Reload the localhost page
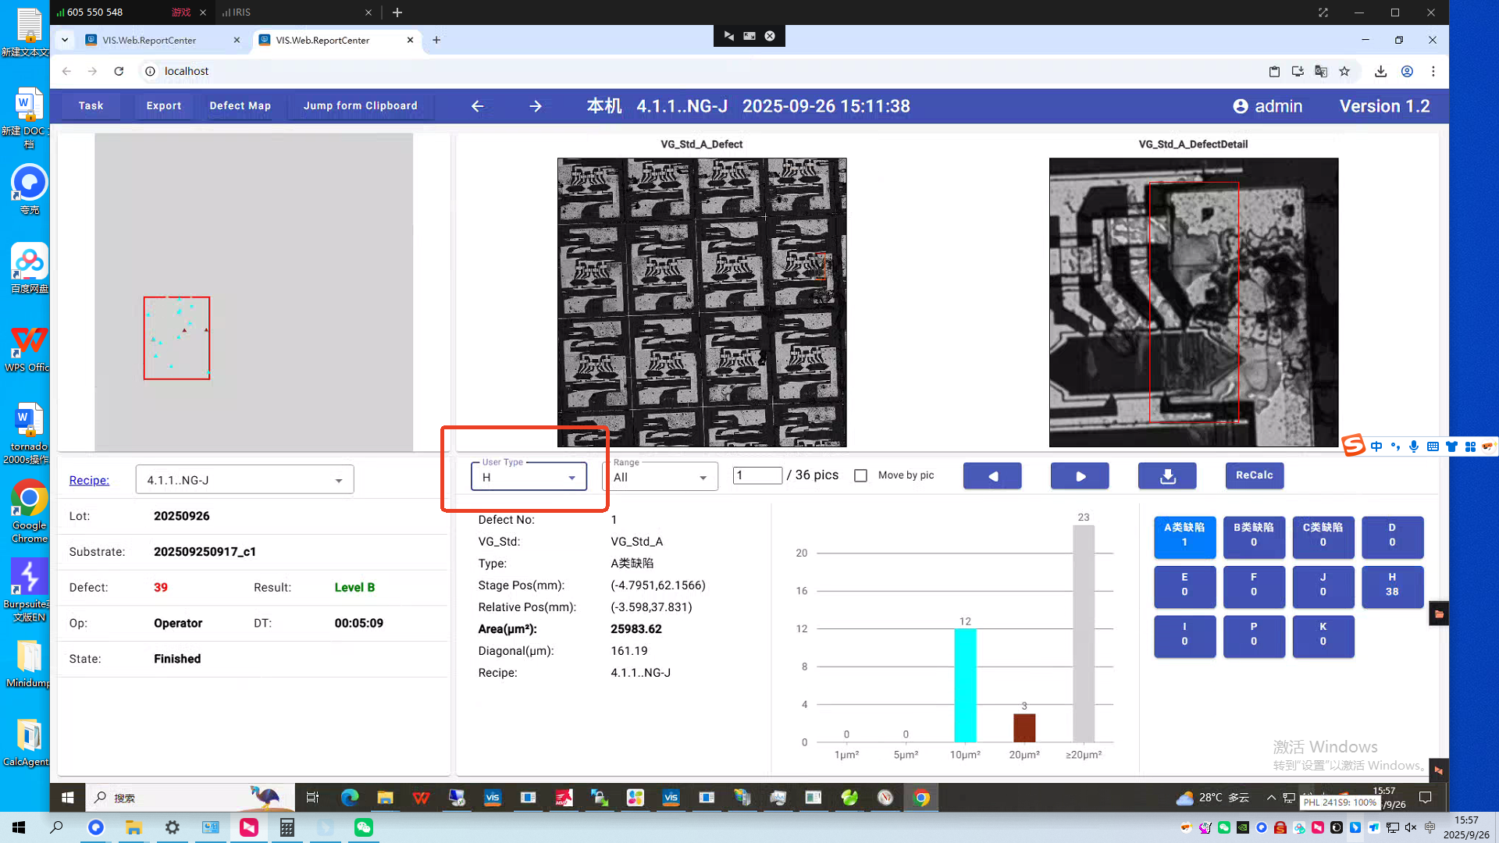This screenshot has height=843, width=1499. click(119, 71)
